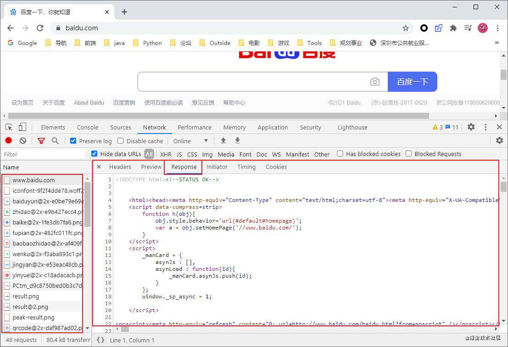Click the warnings count indicator
The image size is (508, 347).
click(x=438, y=127)
